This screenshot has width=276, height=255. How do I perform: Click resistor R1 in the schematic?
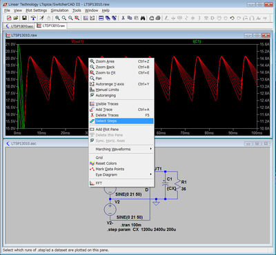[177, 185]
